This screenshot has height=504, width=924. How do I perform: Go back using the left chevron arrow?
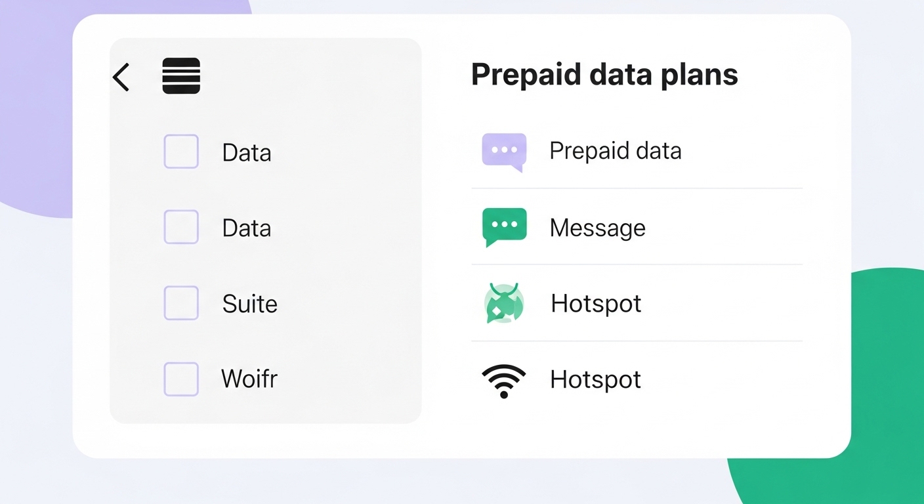121,77
